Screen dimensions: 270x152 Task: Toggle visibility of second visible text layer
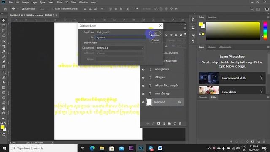click(143, 78)
